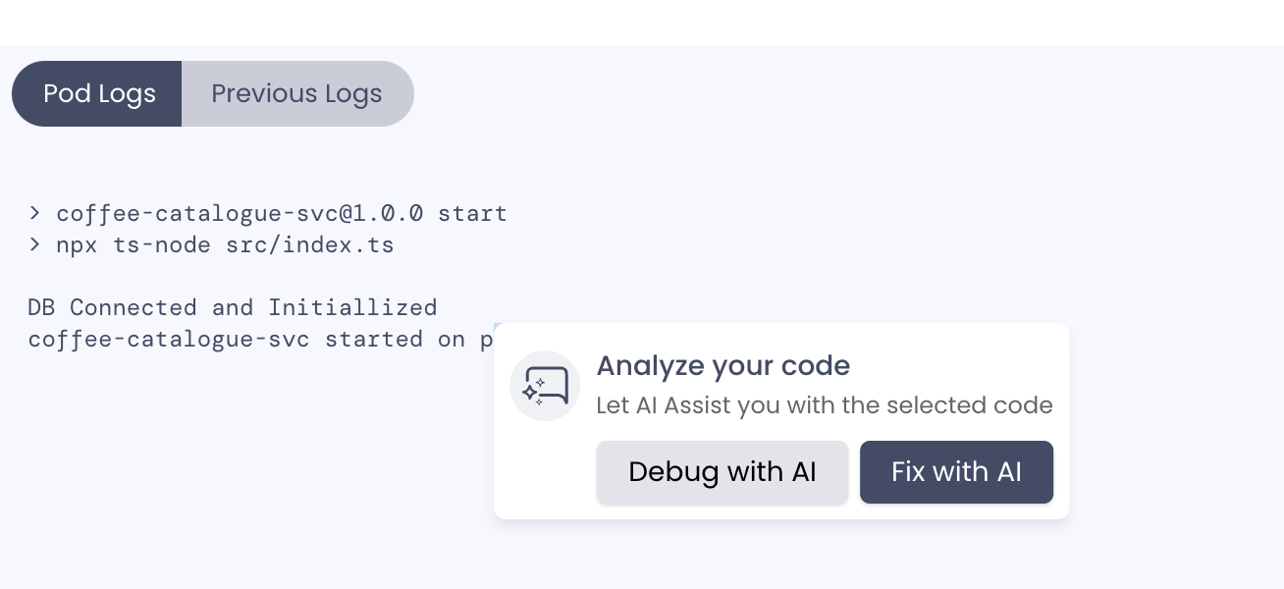The width and height of the screenshot is (1284, 589).
Task: Click the Fix with AI button
Action: [x=956, y=472]
